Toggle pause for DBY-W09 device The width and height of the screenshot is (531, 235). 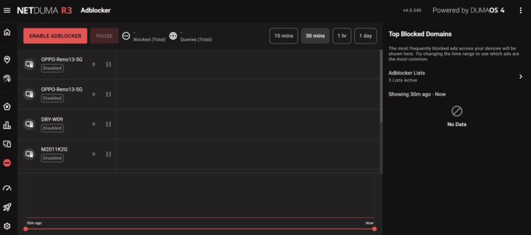pyautogui.click(x=108, y=124)
